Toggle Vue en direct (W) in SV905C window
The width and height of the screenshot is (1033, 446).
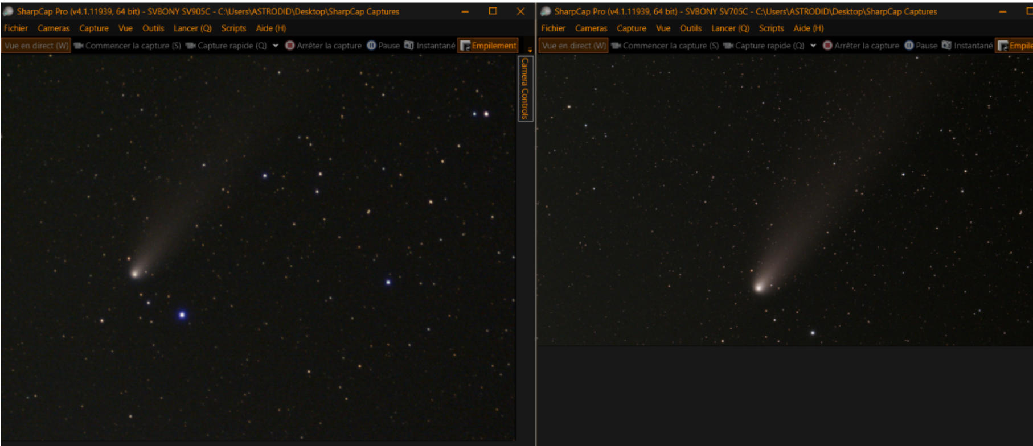pyautogui.click(x=36, y=46)
